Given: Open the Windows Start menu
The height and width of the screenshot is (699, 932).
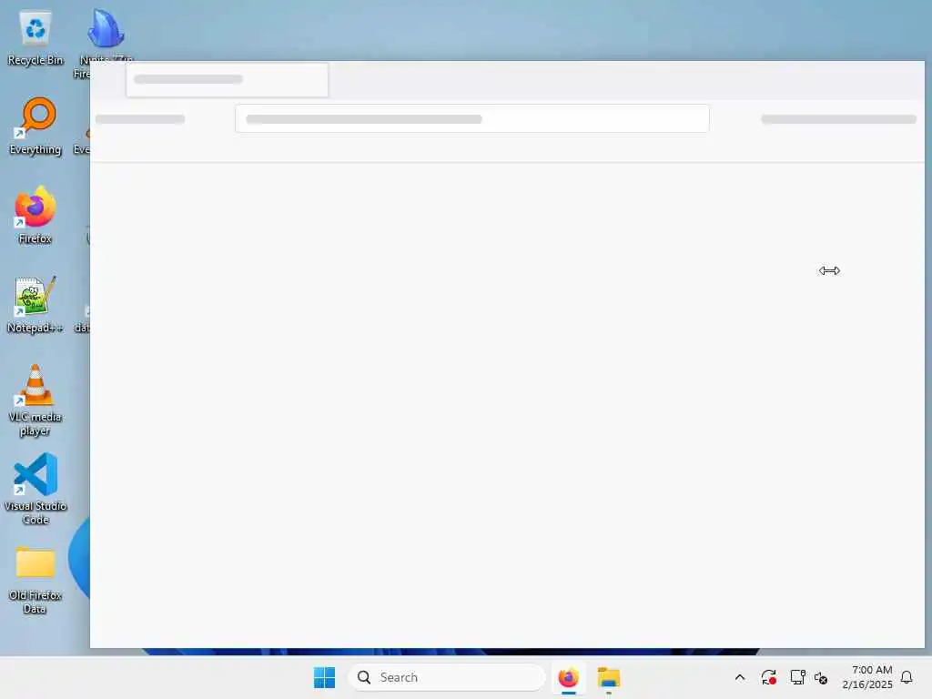Looking at the screenshot, I should [325, 677].
